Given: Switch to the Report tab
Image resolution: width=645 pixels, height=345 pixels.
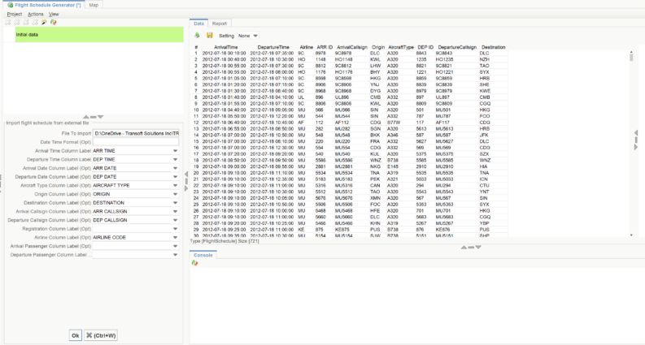Looking at the screenshot, I should coord(220,24).
